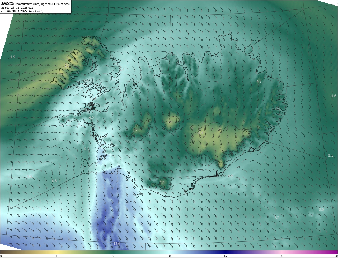Click the '6.9' value label on map

[x=278, y=109]
